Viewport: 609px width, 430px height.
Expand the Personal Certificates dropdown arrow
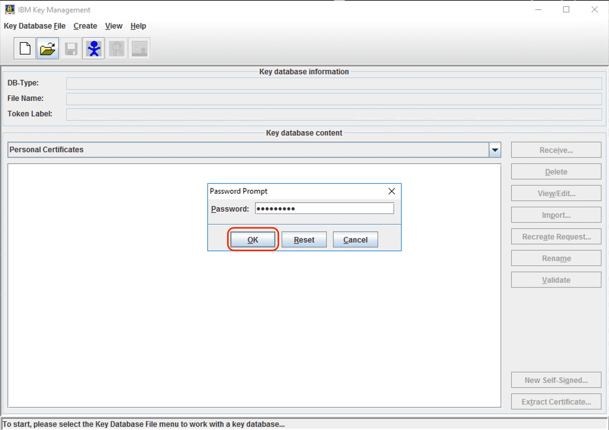(x=495, y=150)
